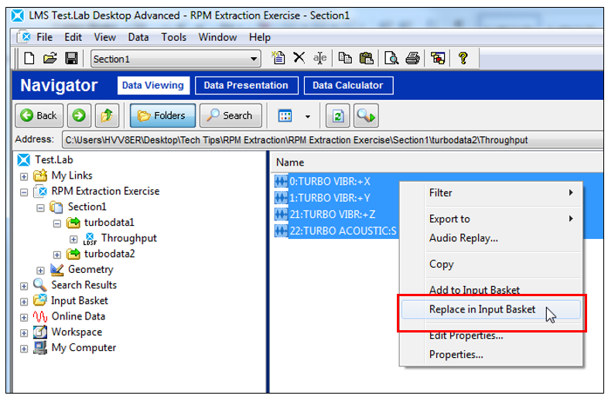Image resolution: width=608 pixels, height=399 pixels.
Task: Click the Delete (X) toolbar icon
Action: 299,59
